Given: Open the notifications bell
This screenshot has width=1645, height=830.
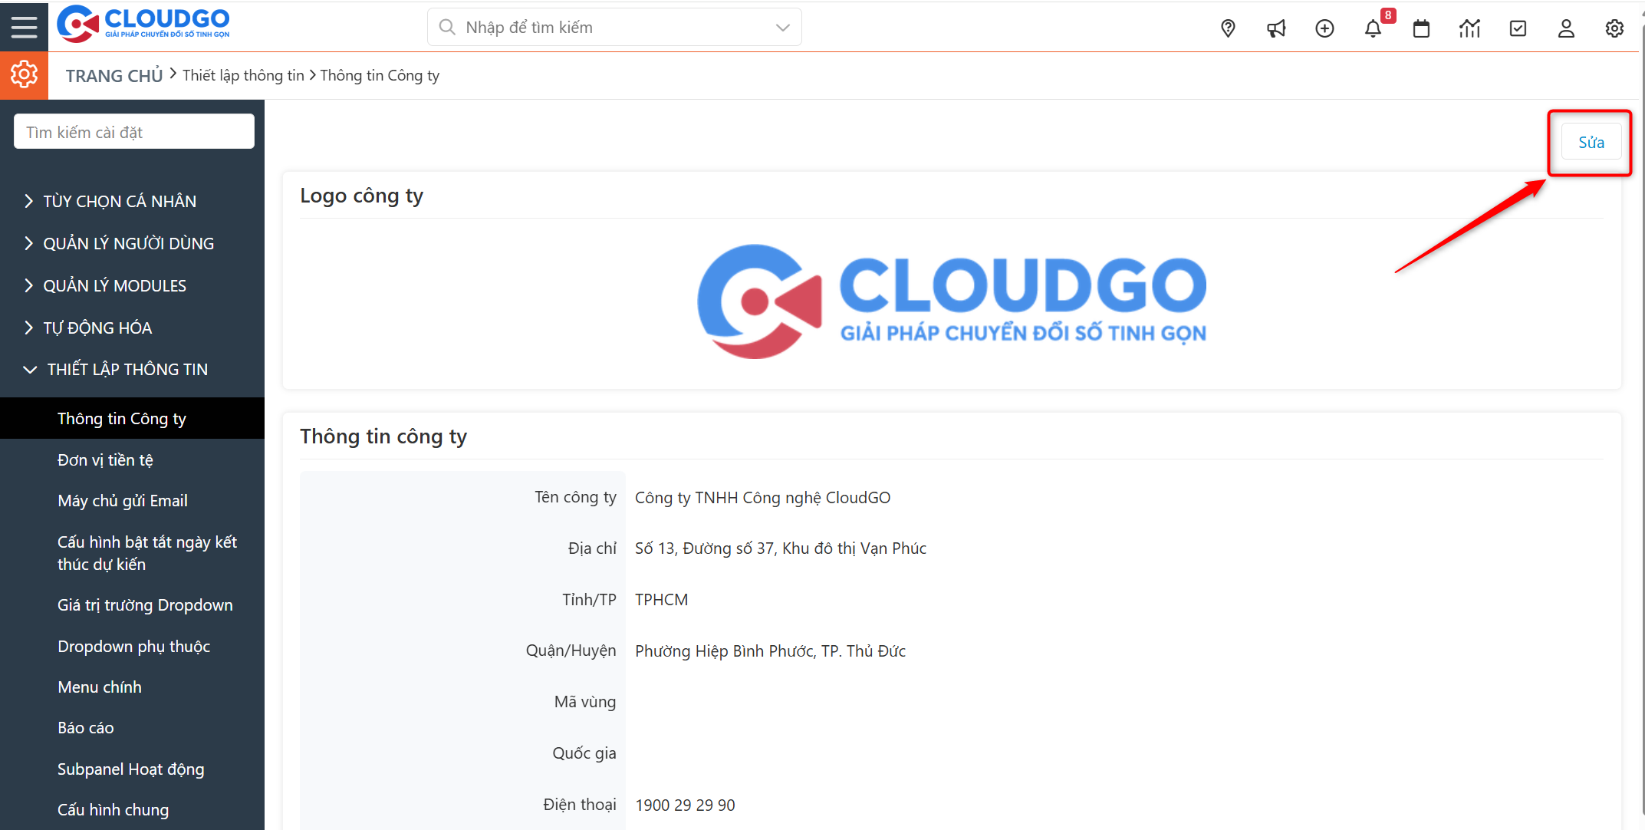Looking at the screenshot, I should tap(1373, 28).
